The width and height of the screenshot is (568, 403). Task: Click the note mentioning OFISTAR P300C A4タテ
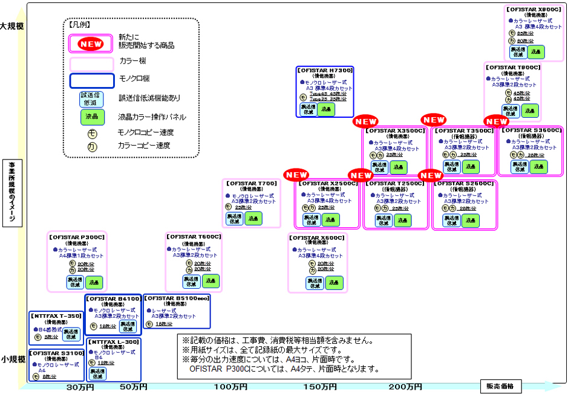click(284, 369)
